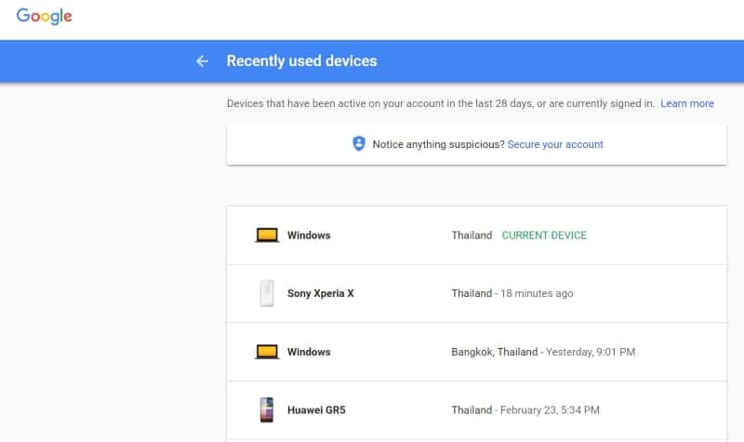Click the green CURRENT DEVICE label
Viewport: 744px width, 442px height.
pyautogui.click(x=544, y=235)
